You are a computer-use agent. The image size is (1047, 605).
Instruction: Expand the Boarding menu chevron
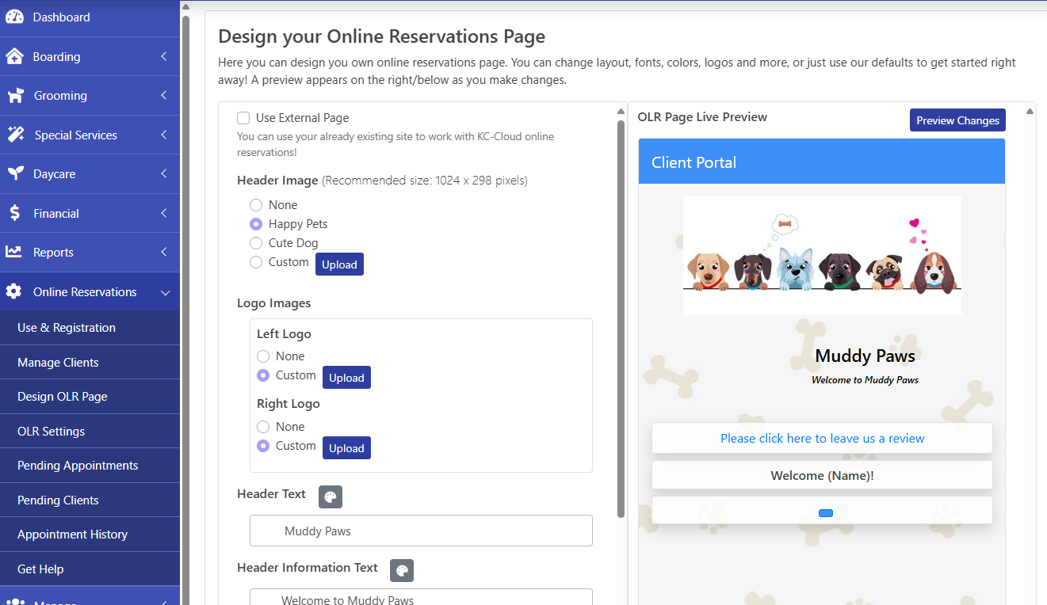[164, 57]
